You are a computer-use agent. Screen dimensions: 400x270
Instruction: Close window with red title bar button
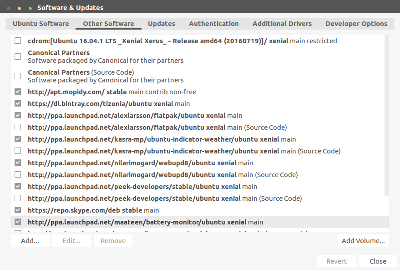click(8, 8)
